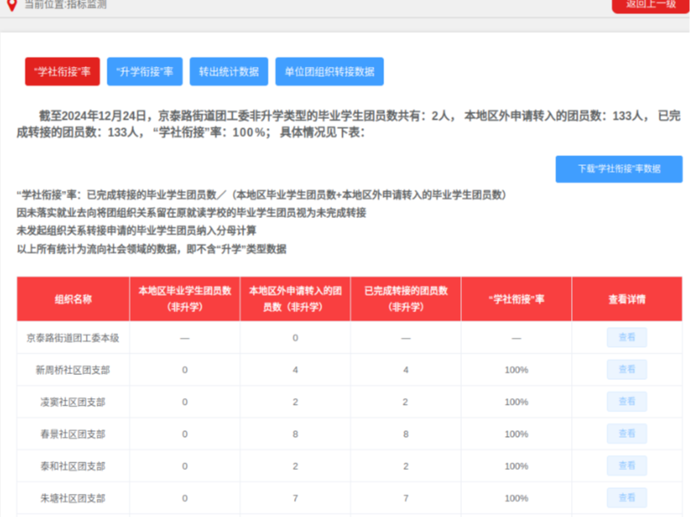View details for 泰和社区团支部

click(626, 466)
